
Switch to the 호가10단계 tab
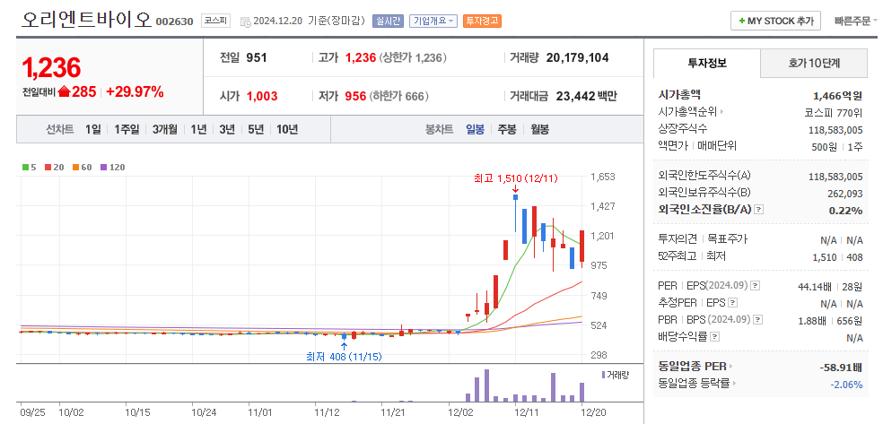click(814, 63)
